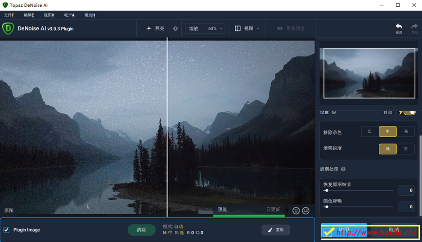Click the navigator thumbnail image
422x242 pixels.
pos(369,73)
